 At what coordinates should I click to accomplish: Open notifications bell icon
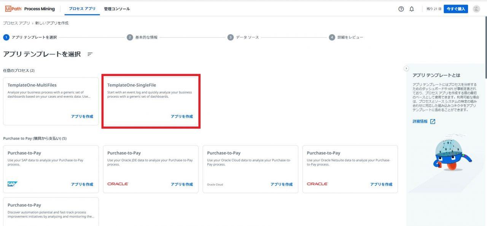tap(412, 9)
